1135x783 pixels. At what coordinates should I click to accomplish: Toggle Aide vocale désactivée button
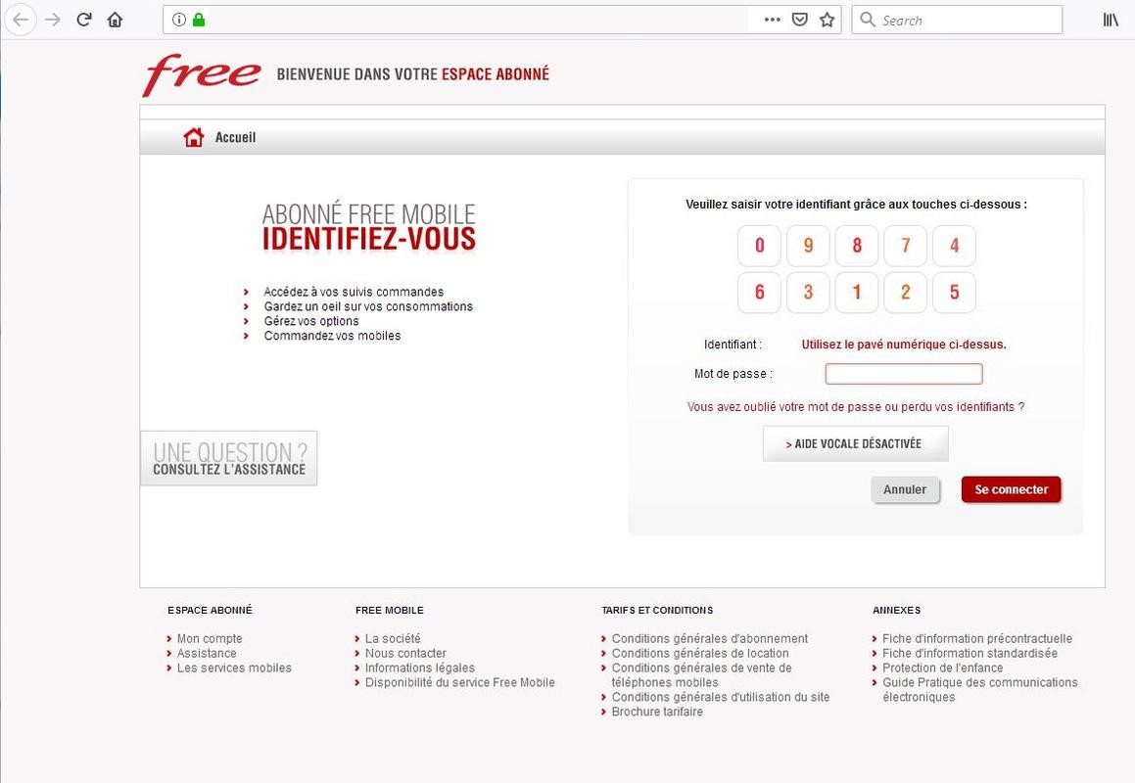(855, 443)
